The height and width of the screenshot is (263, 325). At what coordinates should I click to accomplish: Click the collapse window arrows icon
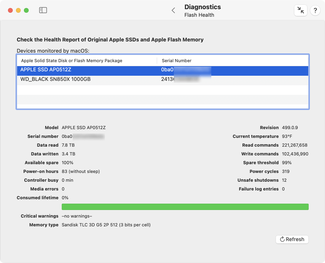(301, 10)
